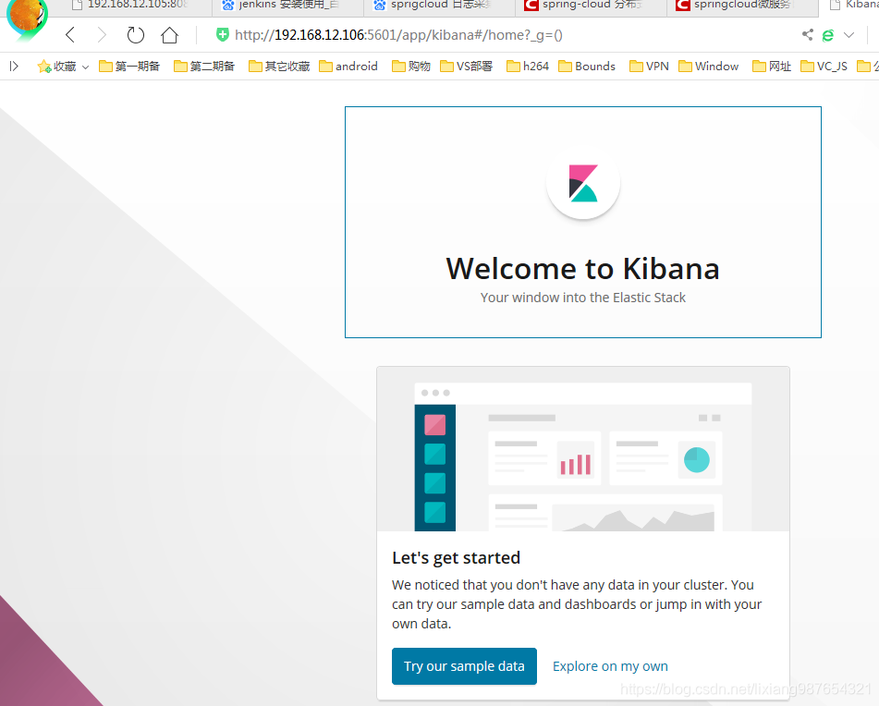This screenshot has width=879, height=706.
Task: Switch to the jenkins 安装使用 tab
Action: pyautogui.click(x=288, y=6)
